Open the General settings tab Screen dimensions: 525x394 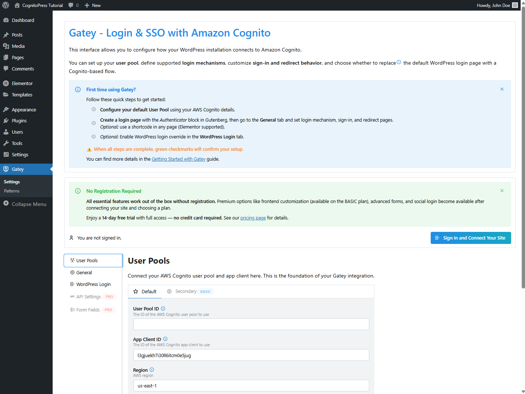(93, 273)
